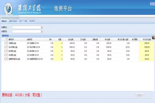The width and height of the screenshot is (155, 103).
Task: Edit the 13000.00 本次支付金额 cell
Action: [147, 47]
